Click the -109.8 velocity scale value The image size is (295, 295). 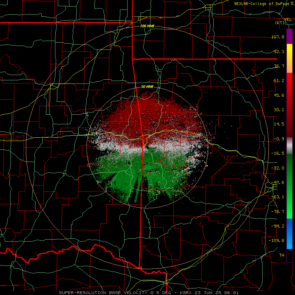(x=276, y=241)
